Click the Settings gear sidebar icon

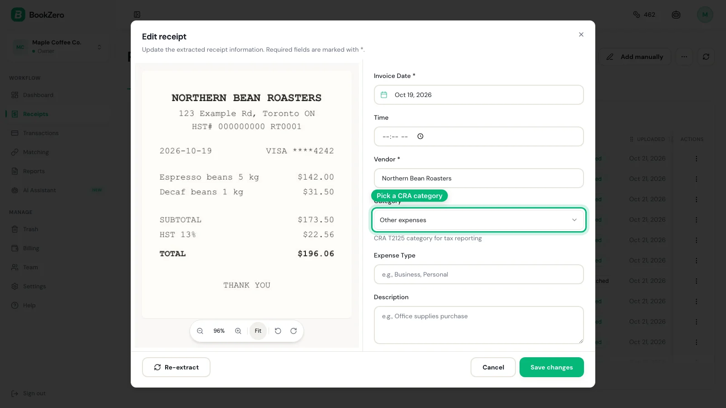[x=15, y=287]
